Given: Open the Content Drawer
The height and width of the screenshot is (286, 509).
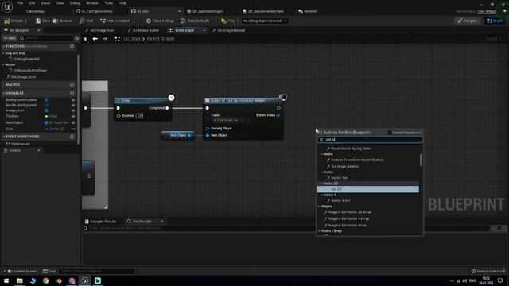Looking at the screenshot, I should [x=22, y=271].
